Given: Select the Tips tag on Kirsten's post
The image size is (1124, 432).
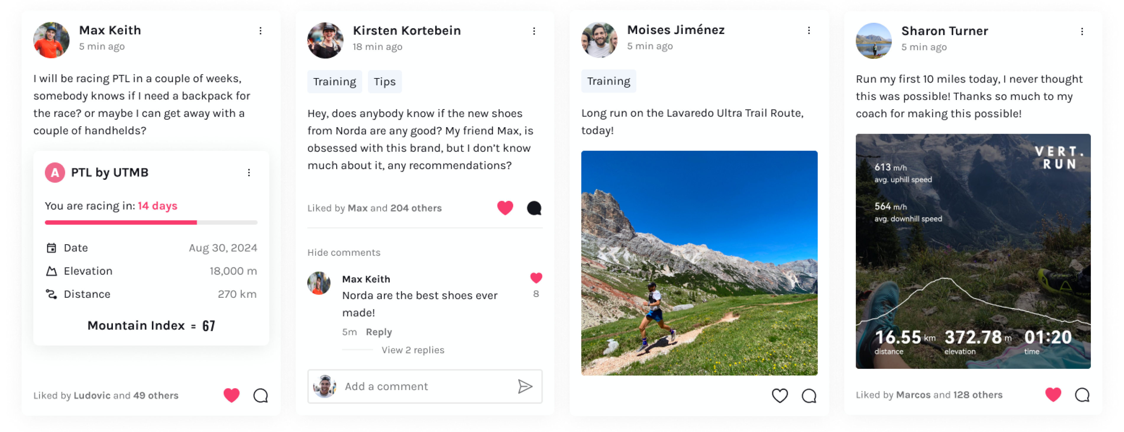Looking at the screenshot, I should (x=384, y=82).
